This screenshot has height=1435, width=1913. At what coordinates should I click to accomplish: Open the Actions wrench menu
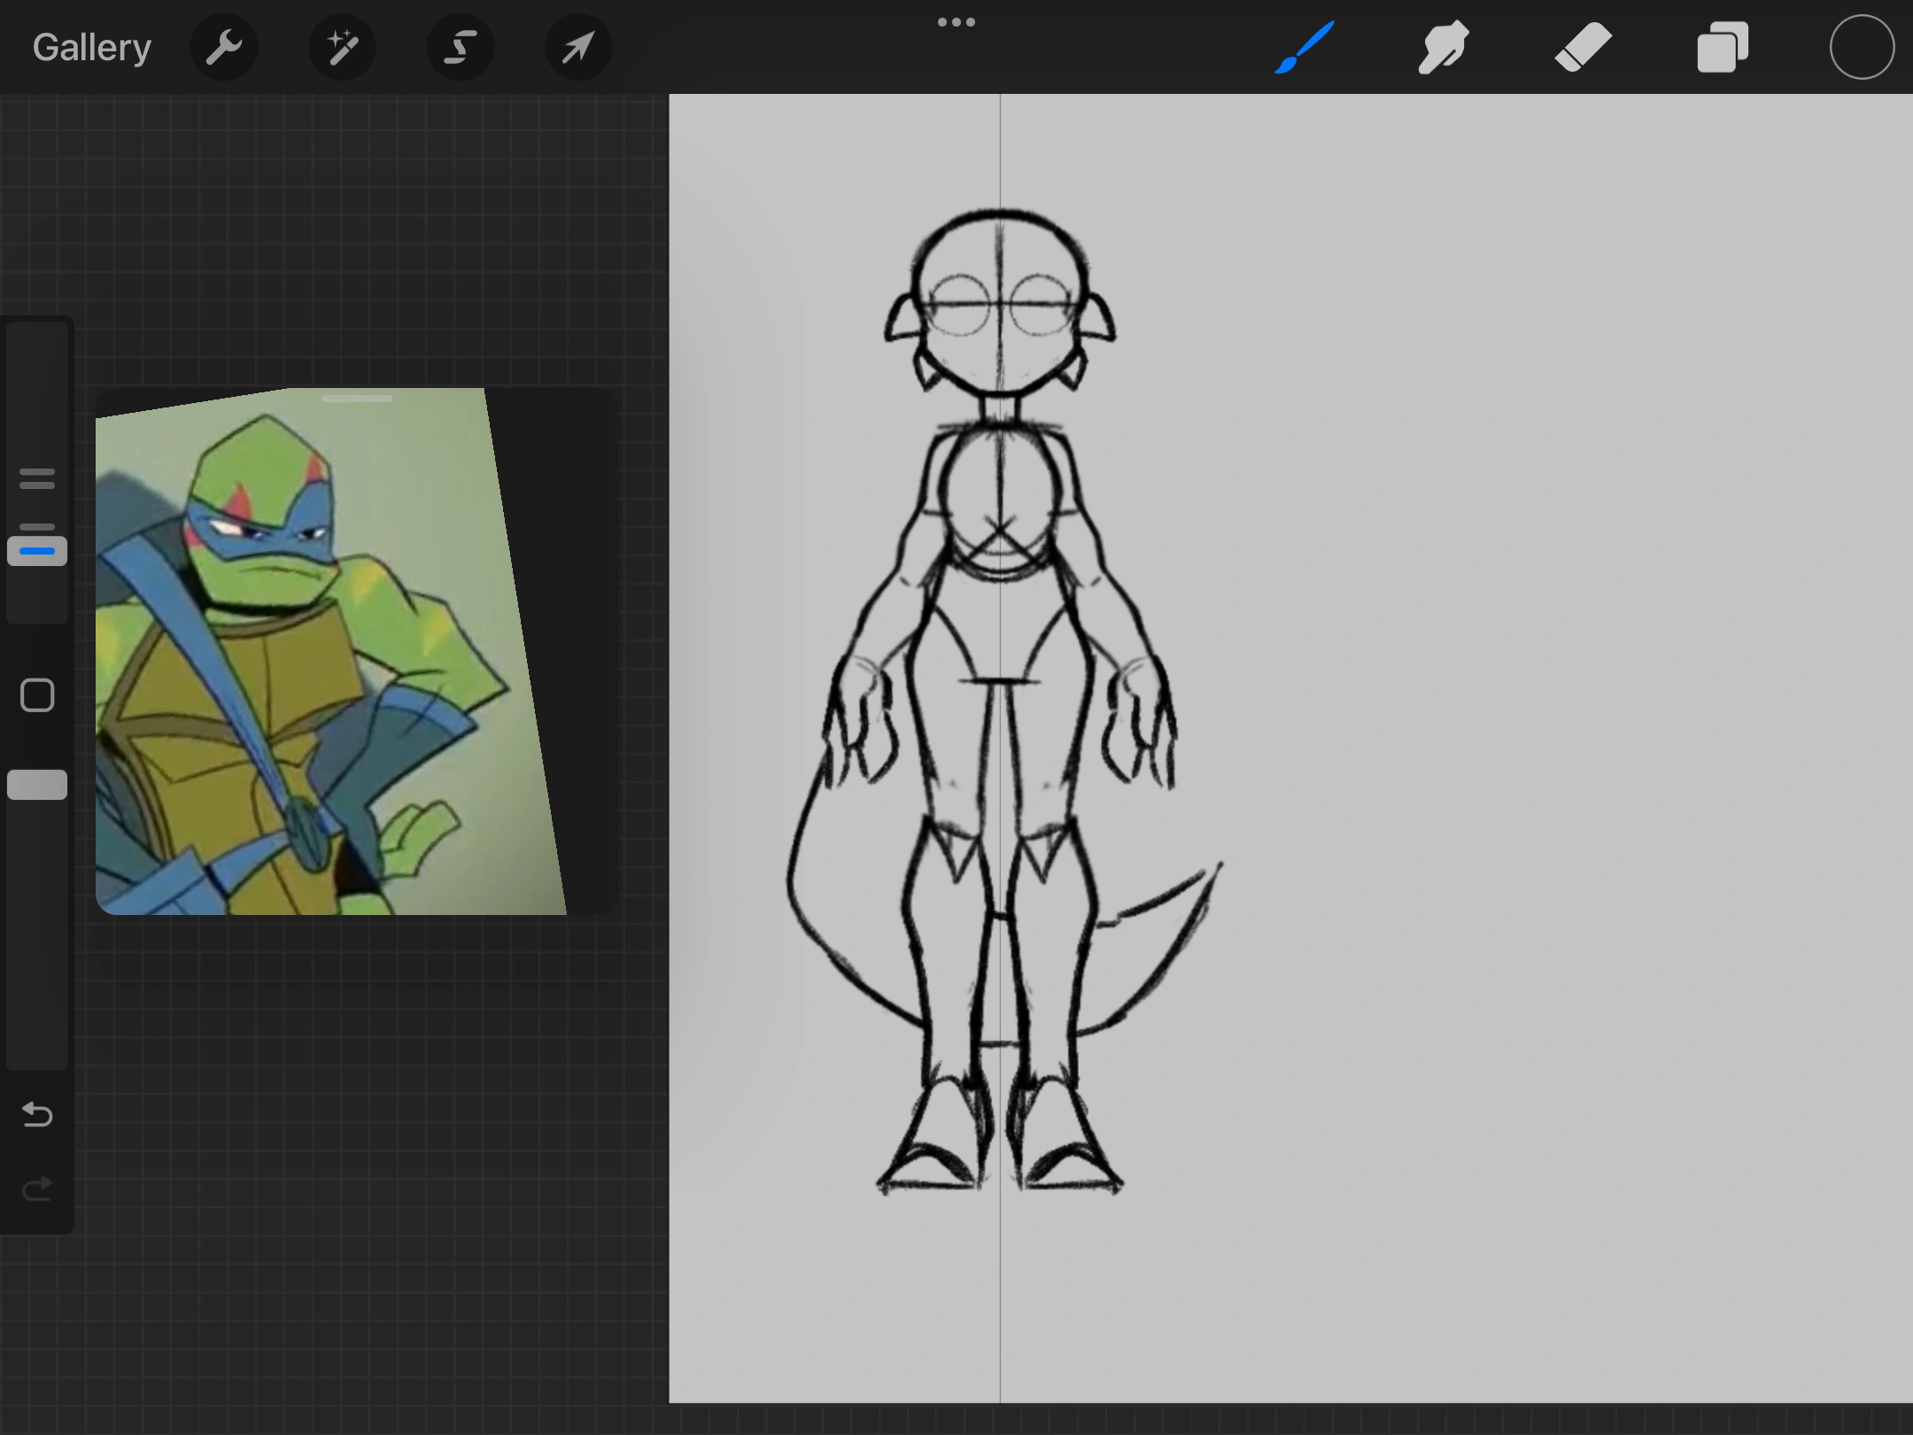pyautogui.click(x=224, y=48)
